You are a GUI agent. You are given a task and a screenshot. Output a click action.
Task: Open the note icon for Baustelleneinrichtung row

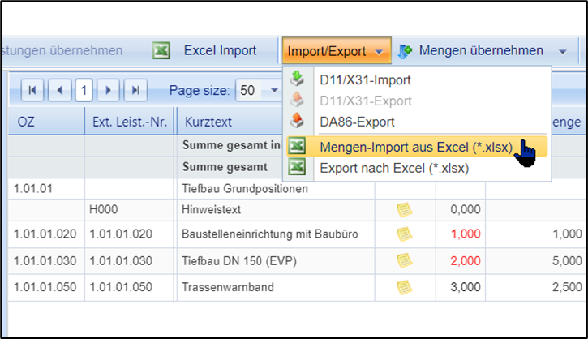tap(404, 234)
